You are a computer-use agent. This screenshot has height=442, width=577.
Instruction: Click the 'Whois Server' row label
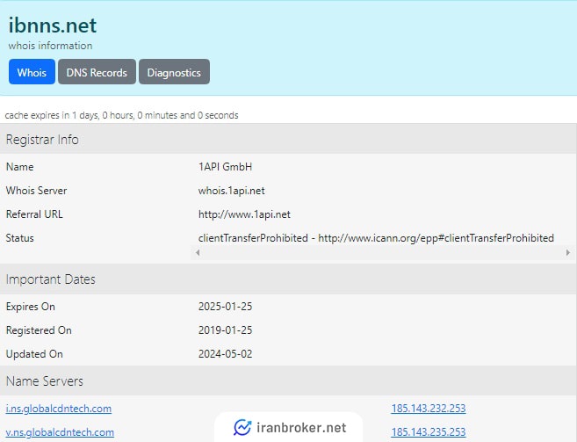tap(36, 191)
